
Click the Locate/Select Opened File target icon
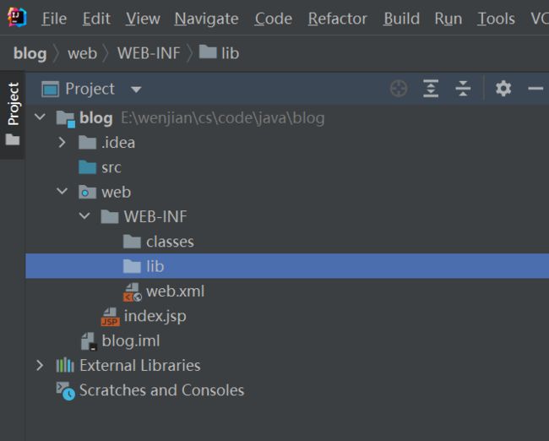pos(399,89)
